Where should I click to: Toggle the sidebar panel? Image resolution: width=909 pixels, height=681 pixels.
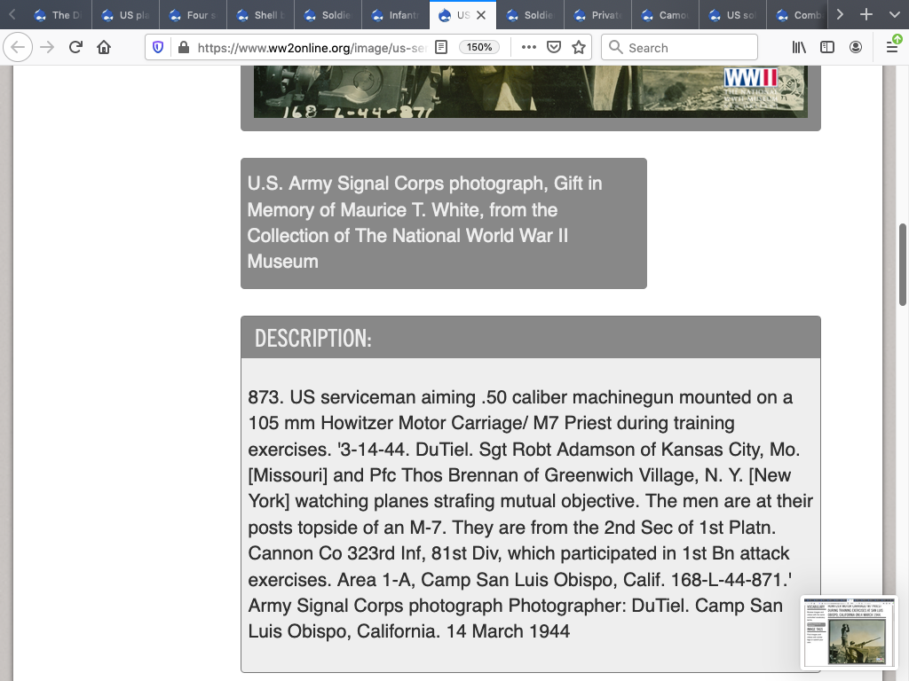(x=827, y=48)
